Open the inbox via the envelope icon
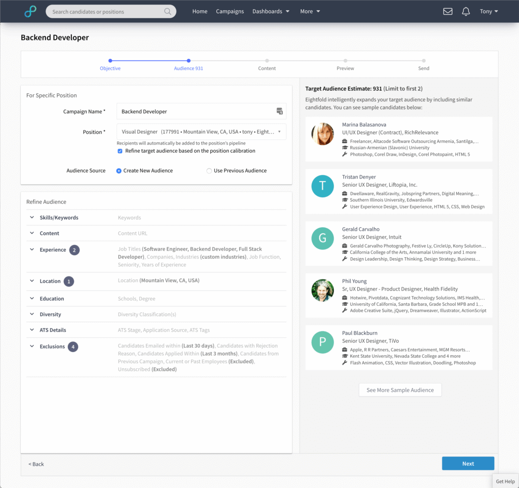The height and width of the screenshot is (488, 519). (448, 11)
